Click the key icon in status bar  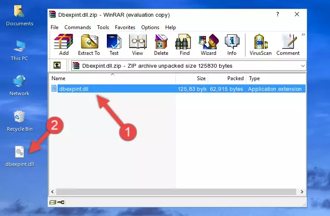coord(61,202)
